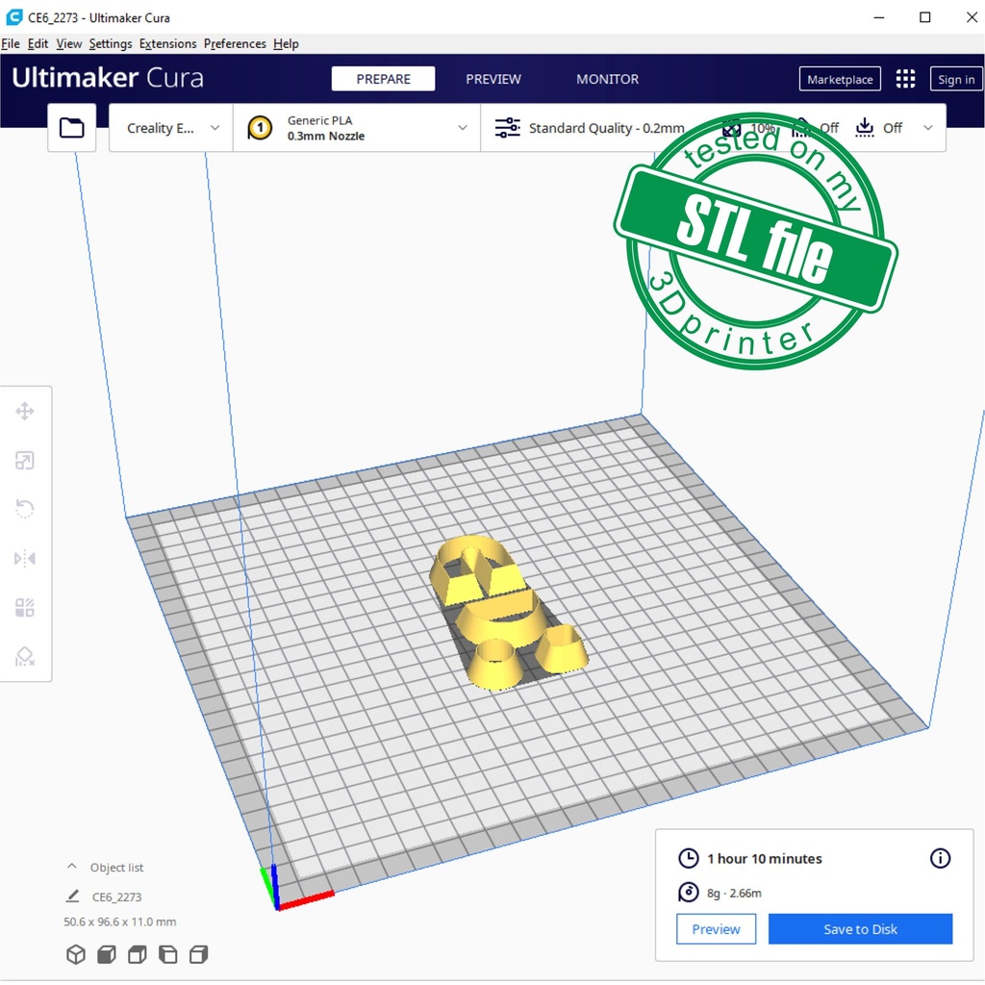
Task: Expand the Generic PLA material dropdown
Action: point(357,128)
